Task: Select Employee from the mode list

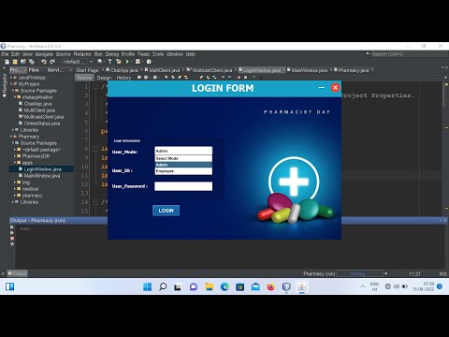Action: (x=183, y=171)
